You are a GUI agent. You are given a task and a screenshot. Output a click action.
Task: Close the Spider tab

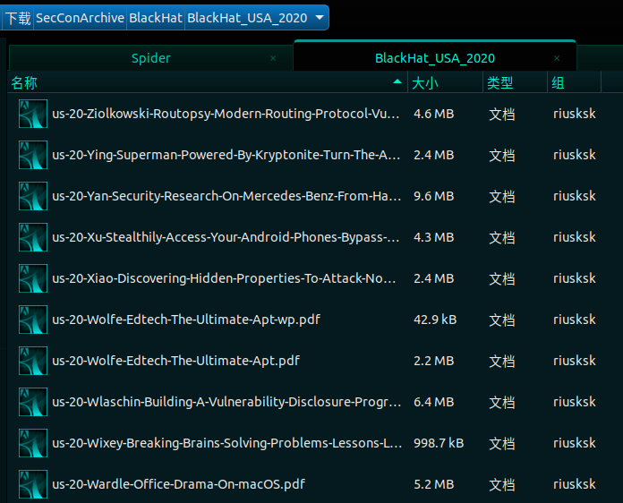tap(273, 58)
